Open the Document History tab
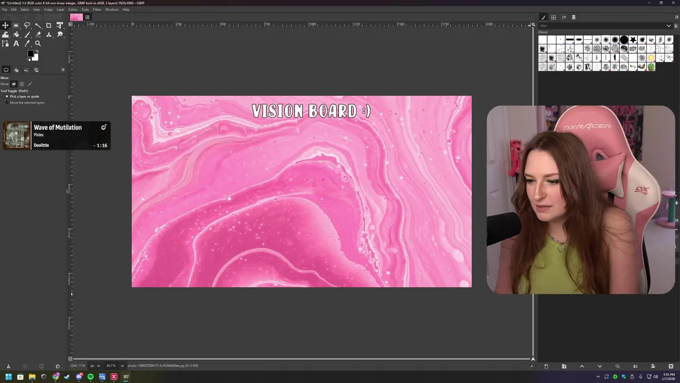 [x=574, y=17]
